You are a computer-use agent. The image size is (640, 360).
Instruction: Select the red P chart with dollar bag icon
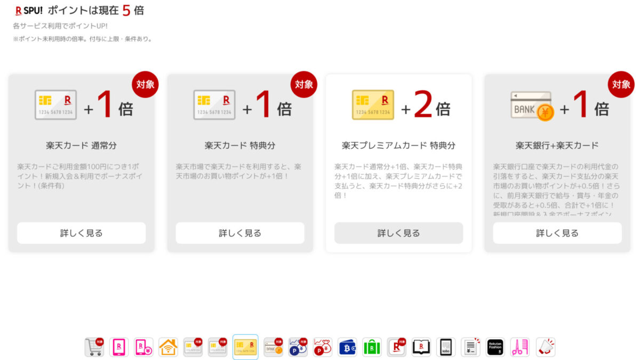(323, 347)
